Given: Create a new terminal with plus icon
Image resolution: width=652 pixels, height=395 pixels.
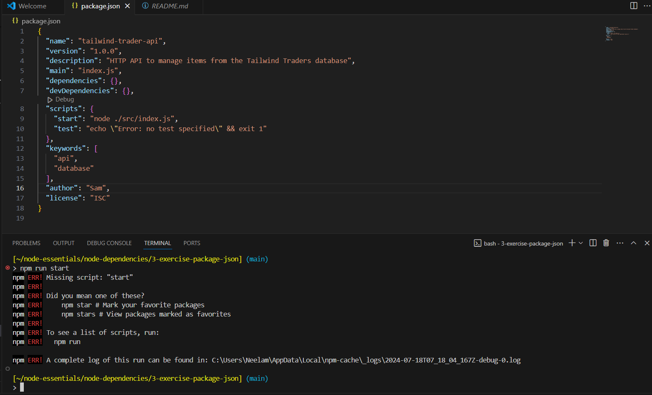Looking at the screenshot, I should click(572, 243).
